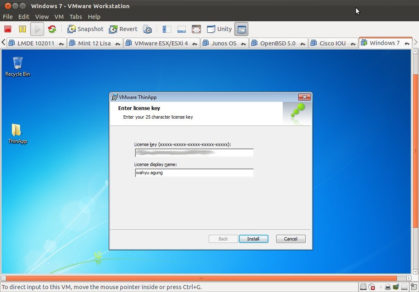419x292 pixels.
Task: Cancel the ThinApp installation
Action: (291, 238)
